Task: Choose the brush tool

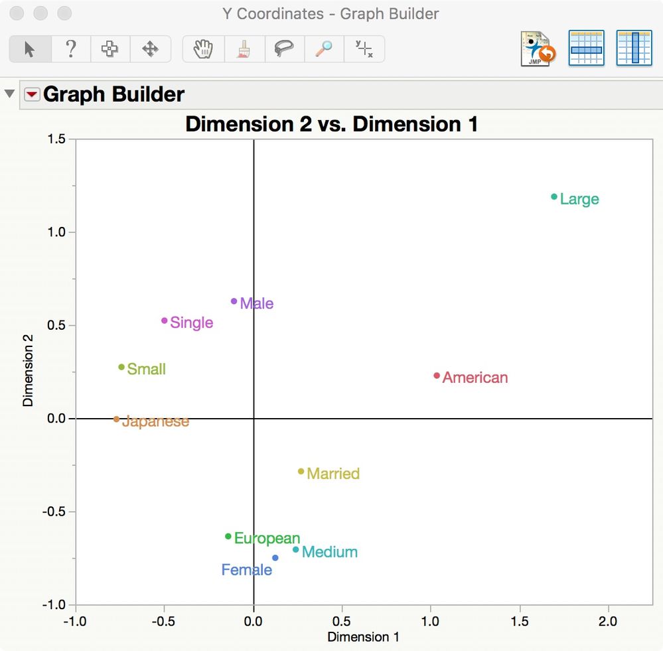Action: click(244, 49)
